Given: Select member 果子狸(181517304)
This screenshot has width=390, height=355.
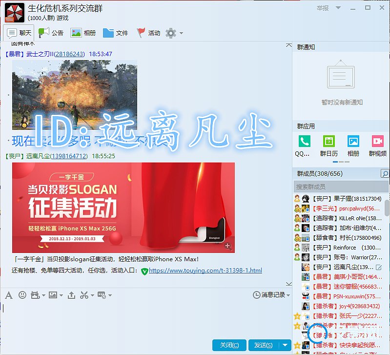Looking at the screenshot, I should click(338, 199).
